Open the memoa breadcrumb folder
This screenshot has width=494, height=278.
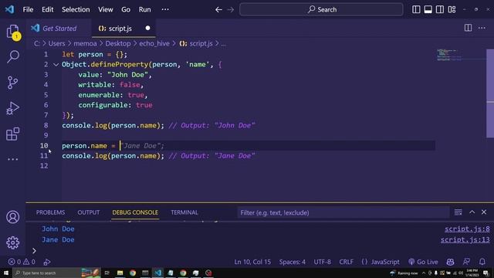point(85,44)
